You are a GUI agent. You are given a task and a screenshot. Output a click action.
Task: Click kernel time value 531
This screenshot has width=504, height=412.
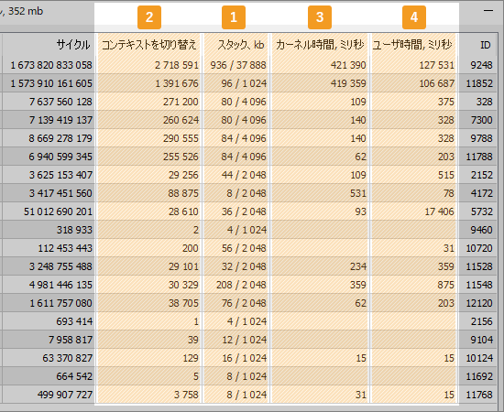point(358,193)
